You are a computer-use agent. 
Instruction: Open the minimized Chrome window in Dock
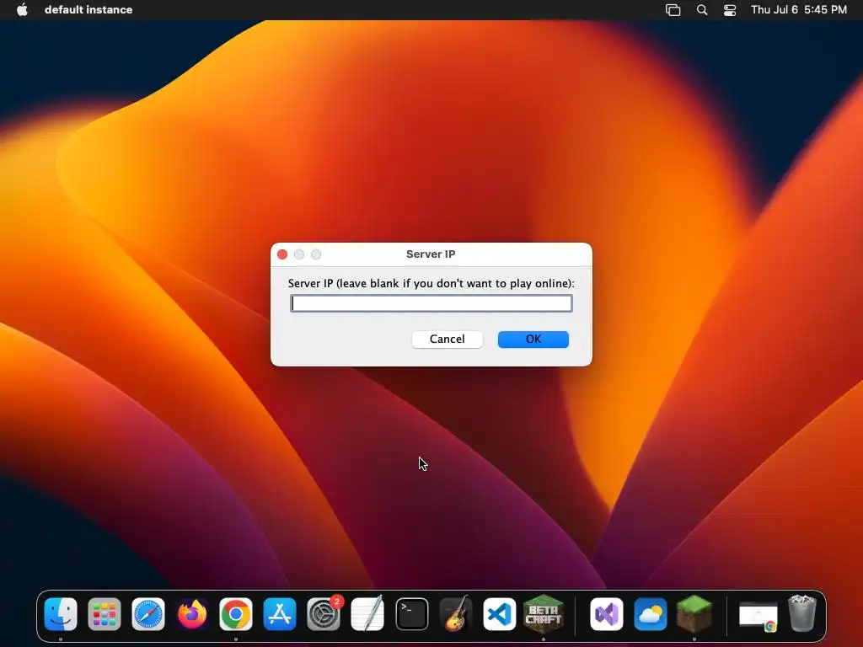point(758,616)
